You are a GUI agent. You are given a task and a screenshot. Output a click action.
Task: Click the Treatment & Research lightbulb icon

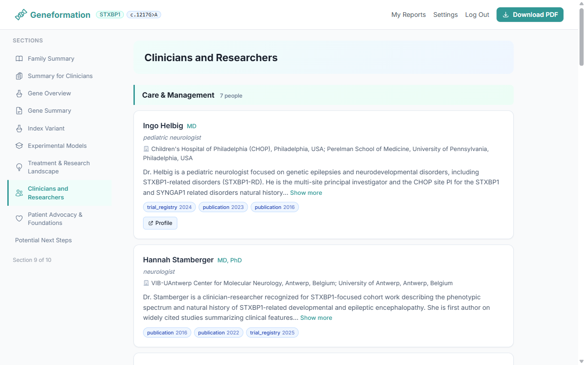pos(19,167)
